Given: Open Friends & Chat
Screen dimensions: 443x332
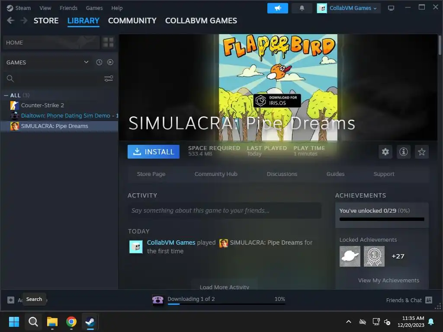Looking at the screenshot, I should click(409, 300).
